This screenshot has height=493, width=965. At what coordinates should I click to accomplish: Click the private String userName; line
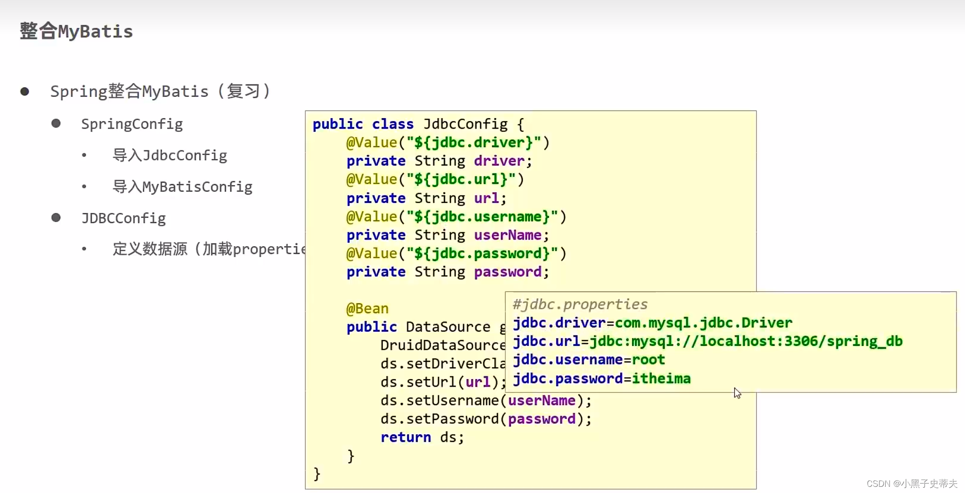pyautogui.click(x=448, y=235)
